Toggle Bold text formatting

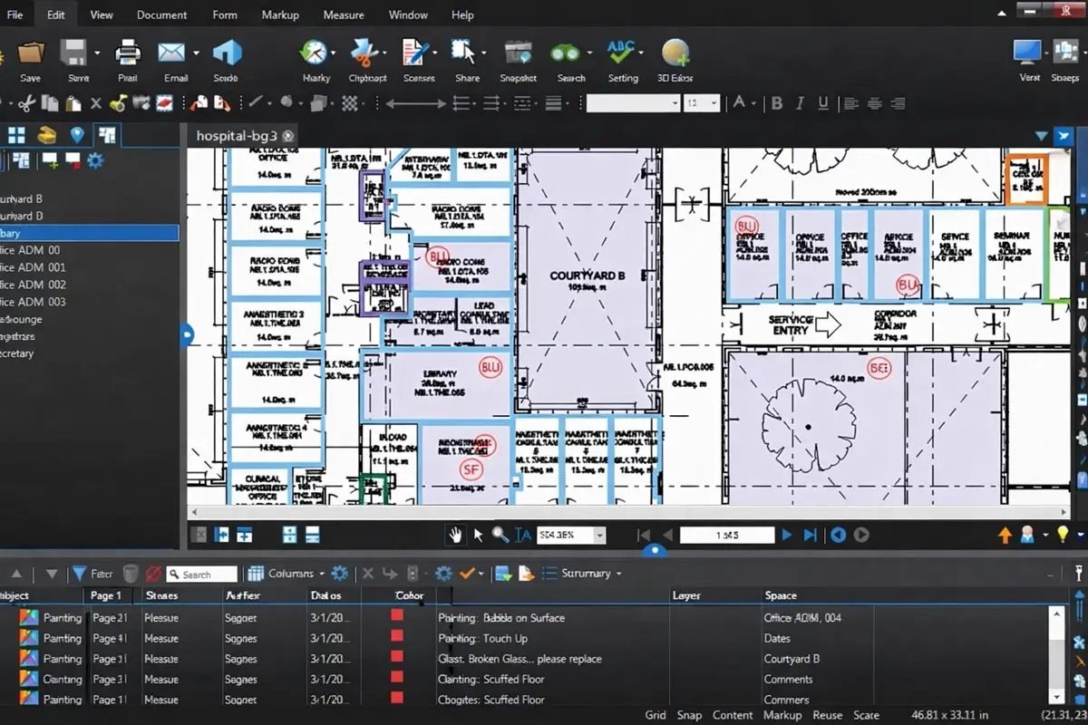(777, 103)
